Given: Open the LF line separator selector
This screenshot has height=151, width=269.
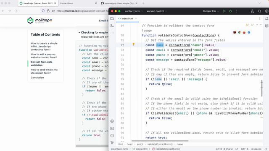Looking at the screenshot, I should [x=237, y=149].
